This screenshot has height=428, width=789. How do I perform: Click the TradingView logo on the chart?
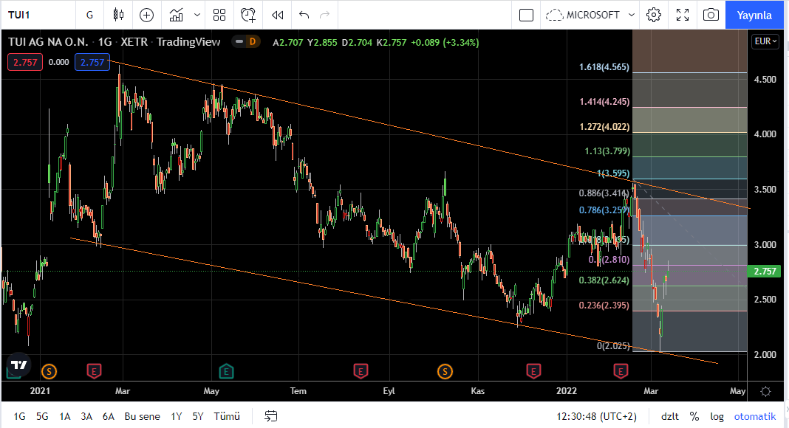click(x=18, y=365)
